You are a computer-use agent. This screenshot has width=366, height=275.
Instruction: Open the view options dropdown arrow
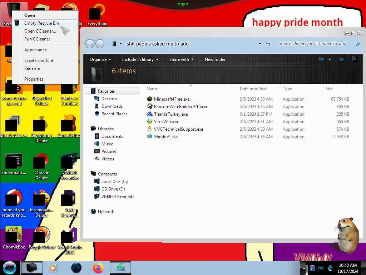tap(330, 59)
